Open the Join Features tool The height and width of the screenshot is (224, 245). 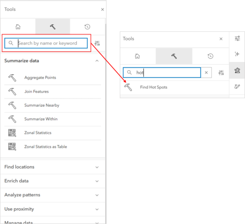point(36,91)
